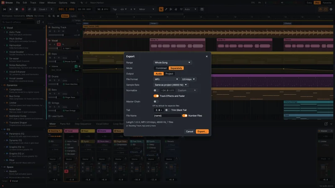
Task: Open the File menu
Action: click(x=18, y=3)
